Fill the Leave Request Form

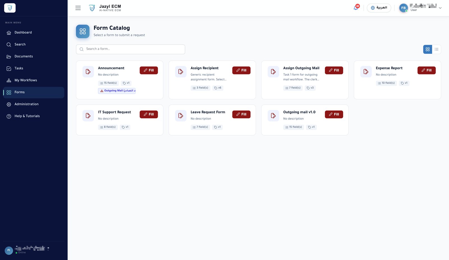pos(241,114)
